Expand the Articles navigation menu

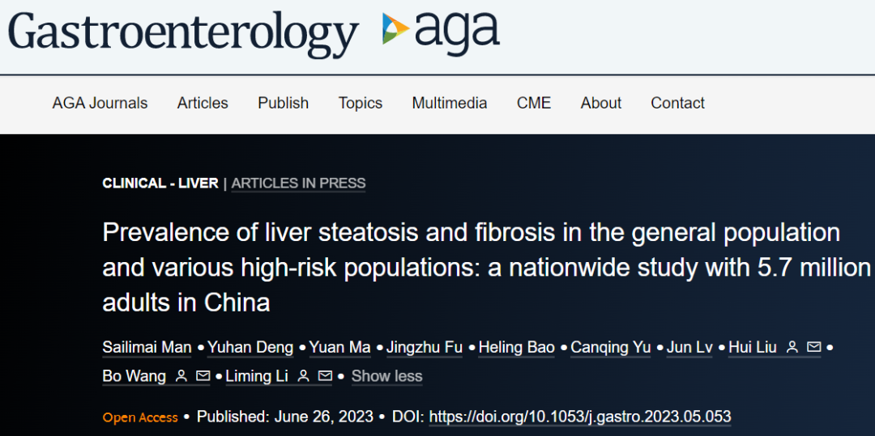pyautogui.click(x=203, y=104)
